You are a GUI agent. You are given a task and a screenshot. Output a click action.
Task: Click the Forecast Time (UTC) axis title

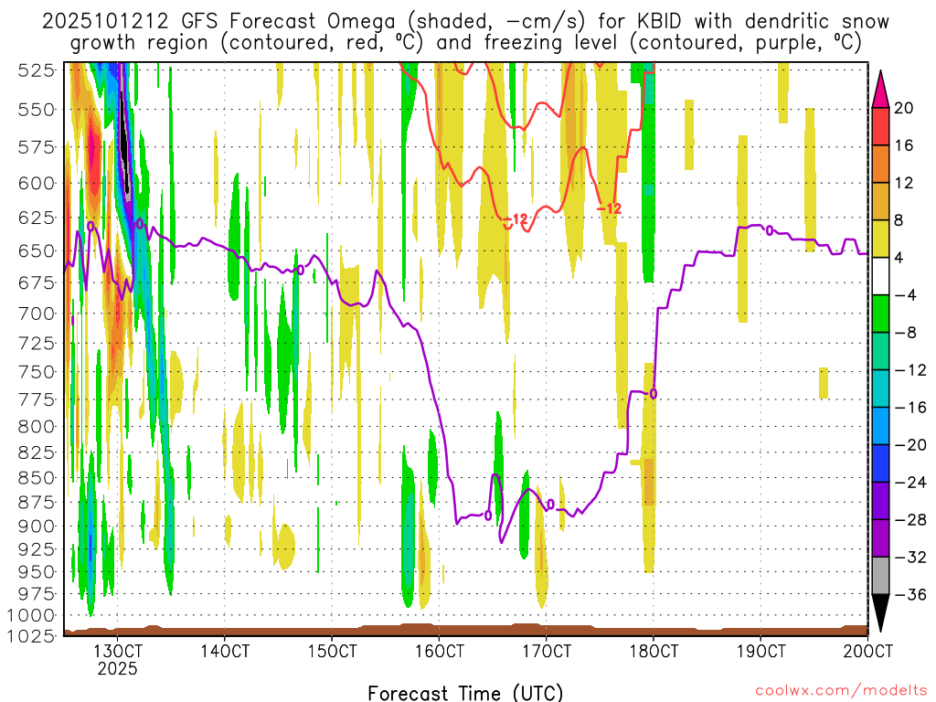[465, 693]
